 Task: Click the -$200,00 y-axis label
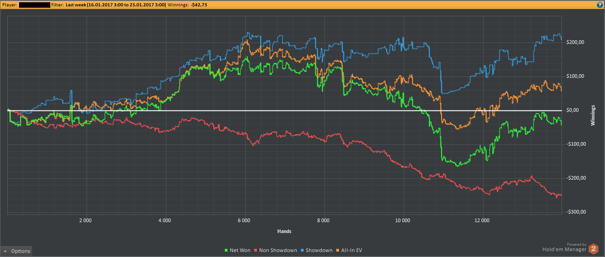click(576, 178)
